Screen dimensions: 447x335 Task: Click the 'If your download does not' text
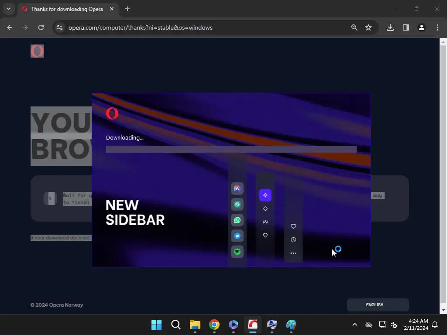point(60,238)
